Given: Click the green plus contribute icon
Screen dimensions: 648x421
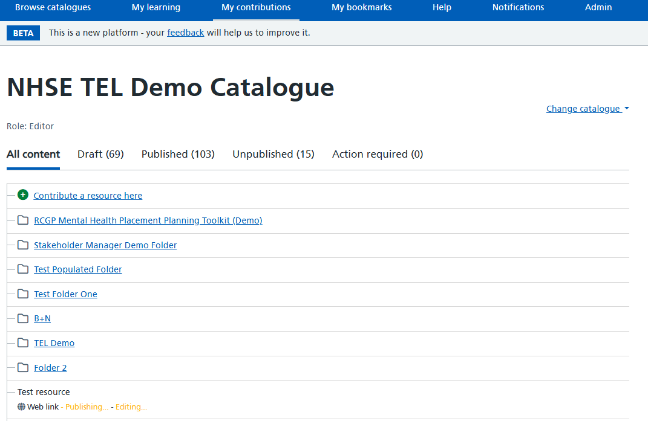Looking at the screenshot, I should 23,195.
